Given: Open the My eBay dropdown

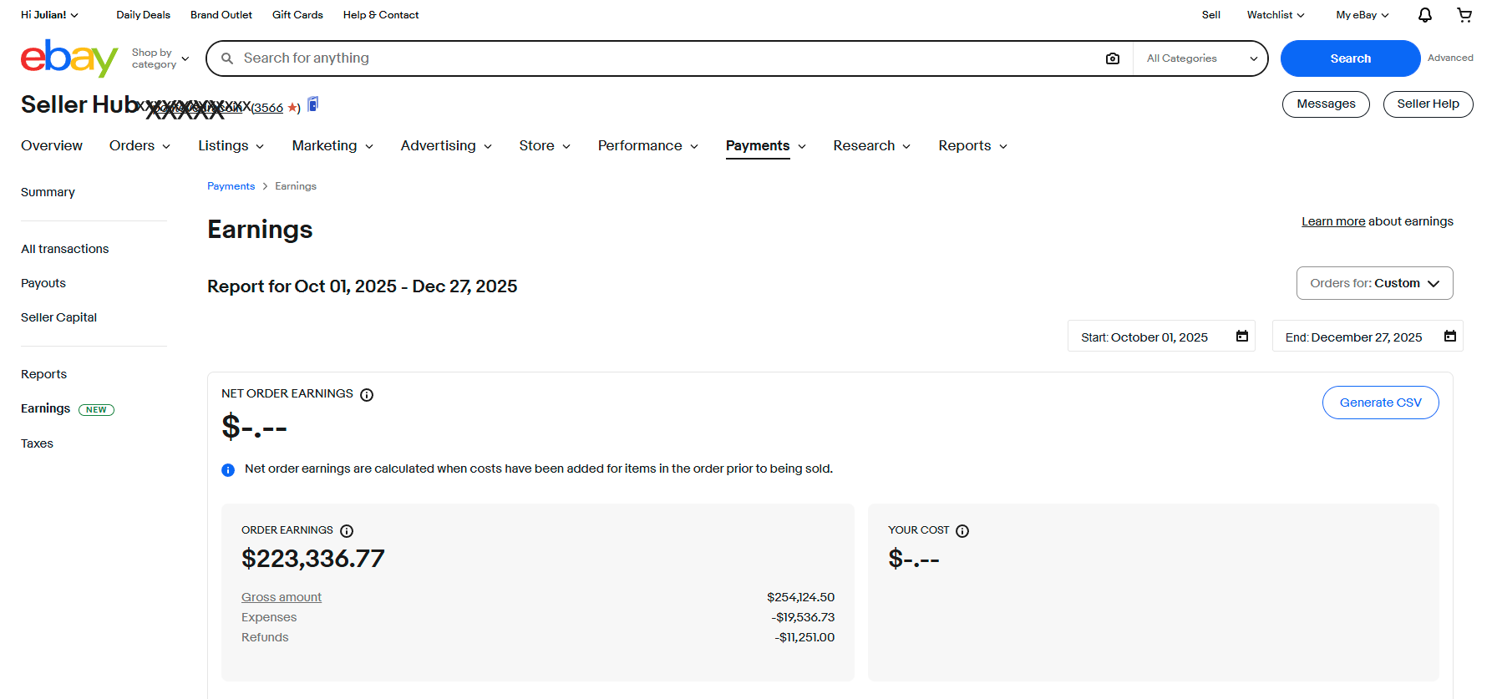Looking at the screenshot, I should (x=1362, y=15).
